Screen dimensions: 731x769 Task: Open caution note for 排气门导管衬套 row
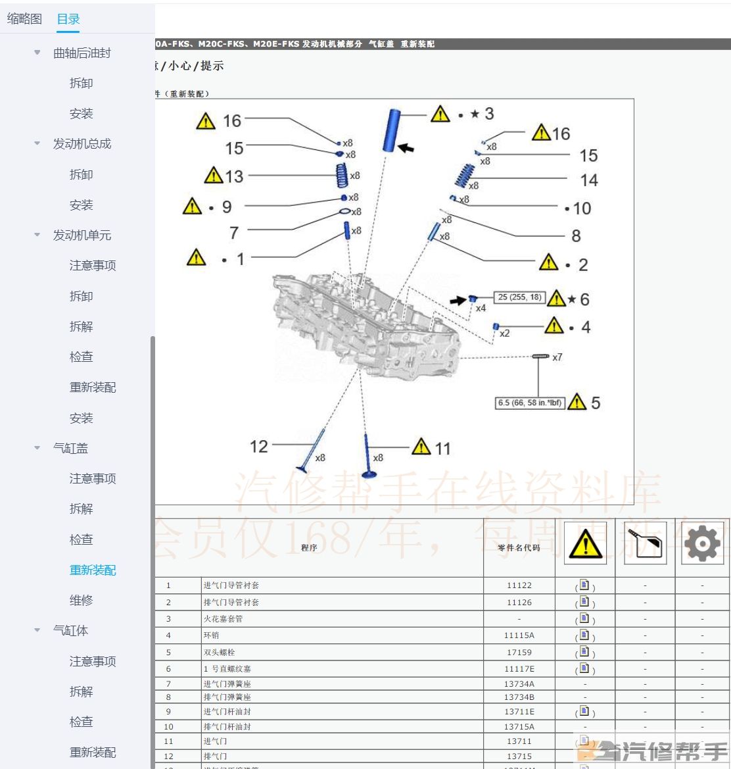point(584,601)
